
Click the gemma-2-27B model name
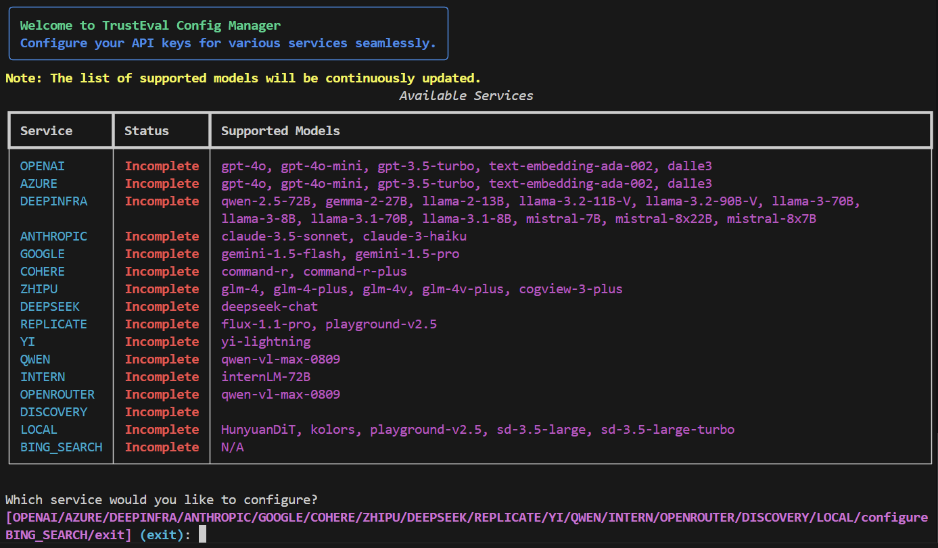coord(366,201)
